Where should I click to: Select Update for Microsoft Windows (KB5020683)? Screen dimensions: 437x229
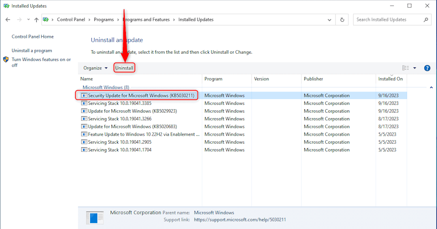242,127
